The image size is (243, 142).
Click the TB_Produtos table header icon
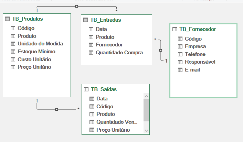(x=7, y=19)
